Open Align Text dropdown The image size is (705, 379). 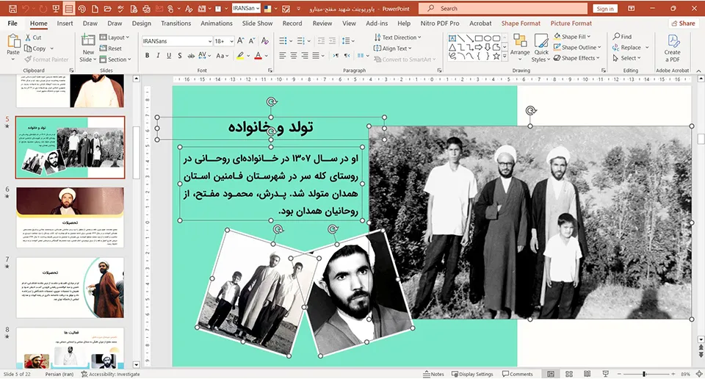pos(393,48)
